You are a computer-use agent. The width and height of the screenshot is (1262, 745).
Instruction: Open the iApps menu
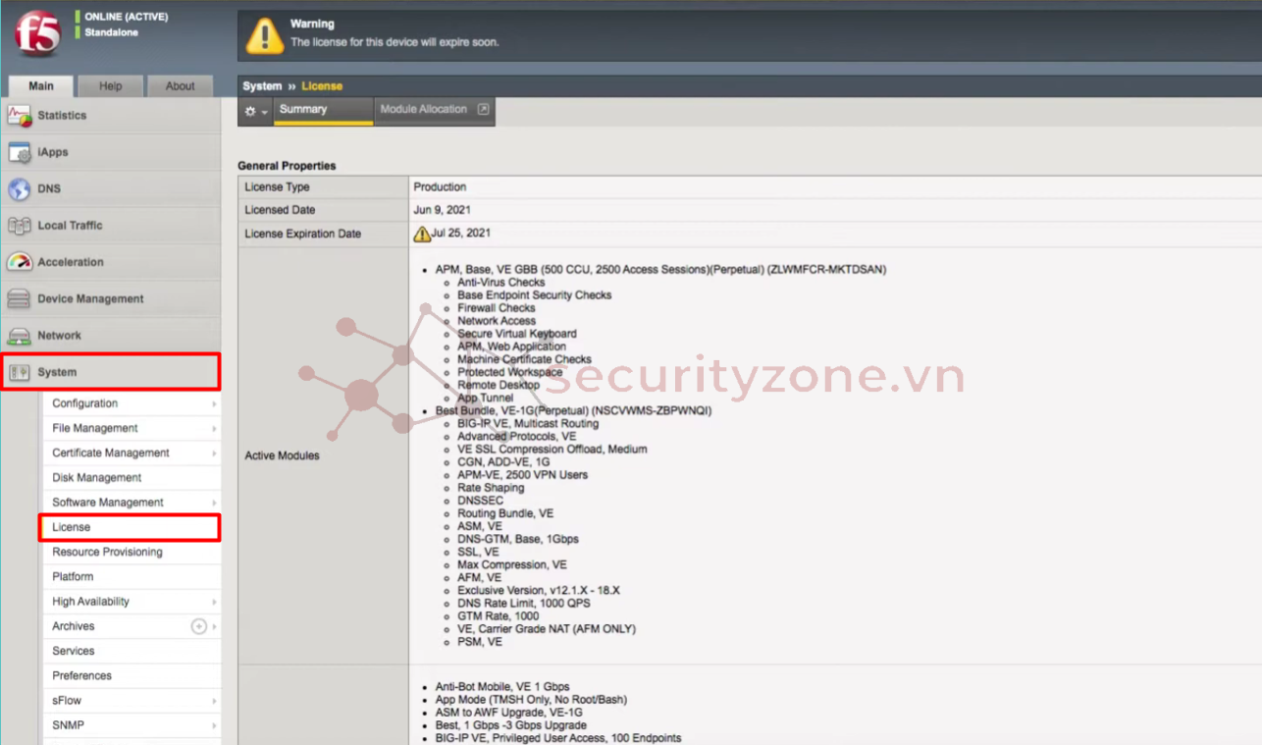(111, 152)
